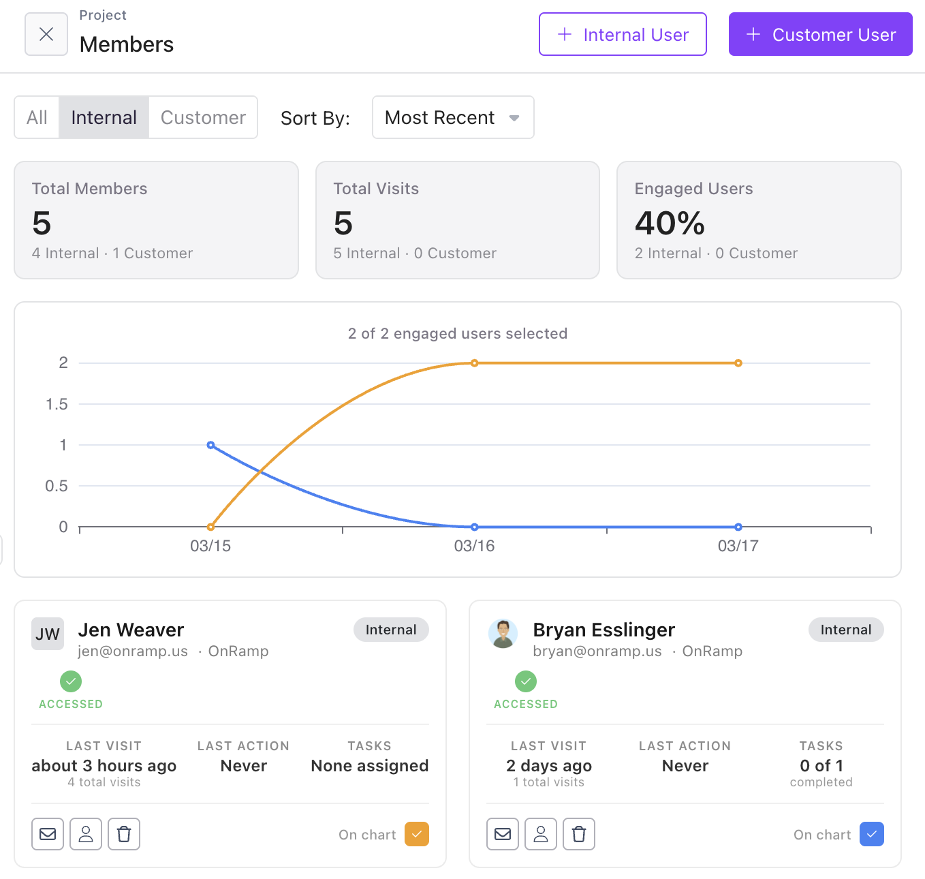Click Bryan Esslinger's avatar photo

[x=503, y=633]
